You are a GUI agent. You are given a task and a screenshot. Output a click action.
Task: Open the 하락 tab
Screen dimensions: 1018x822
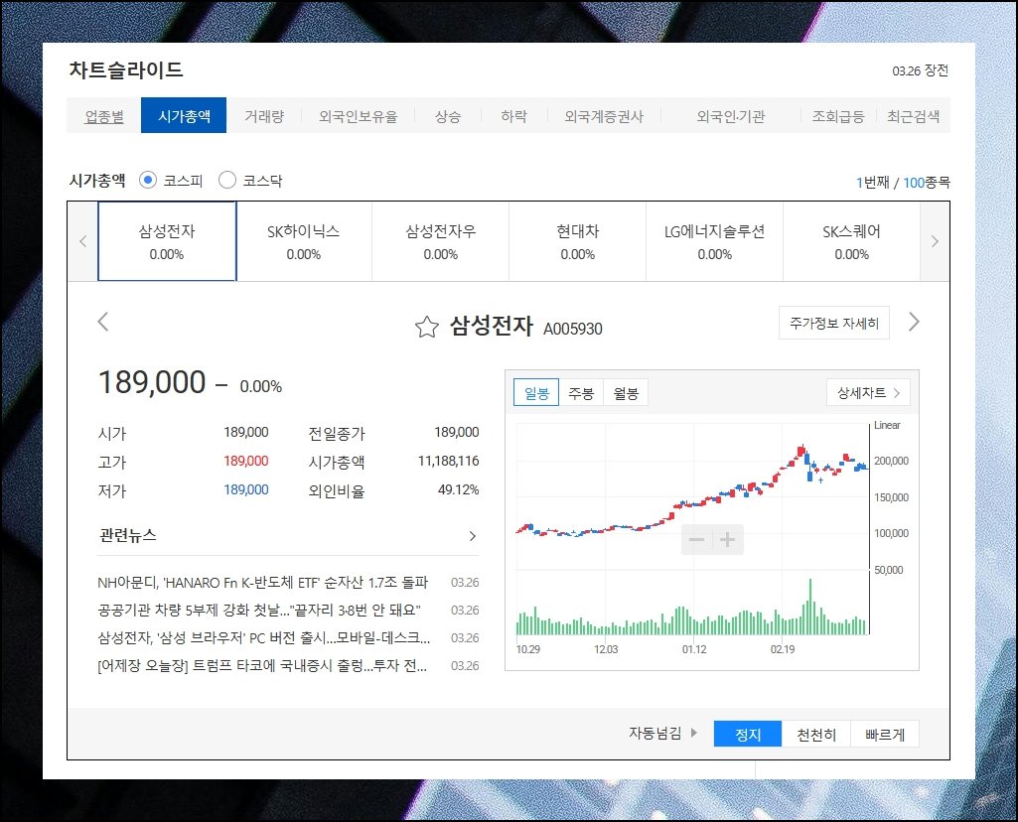[x=514, y=116]
